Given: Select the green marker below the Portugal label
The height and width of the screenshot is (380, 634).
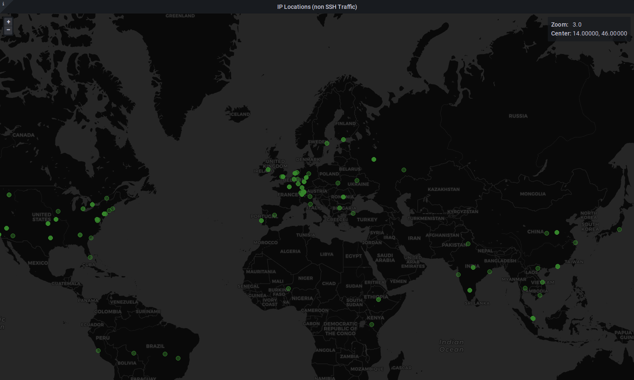Looking at the screenshot, I should click(x=261, y=220).
